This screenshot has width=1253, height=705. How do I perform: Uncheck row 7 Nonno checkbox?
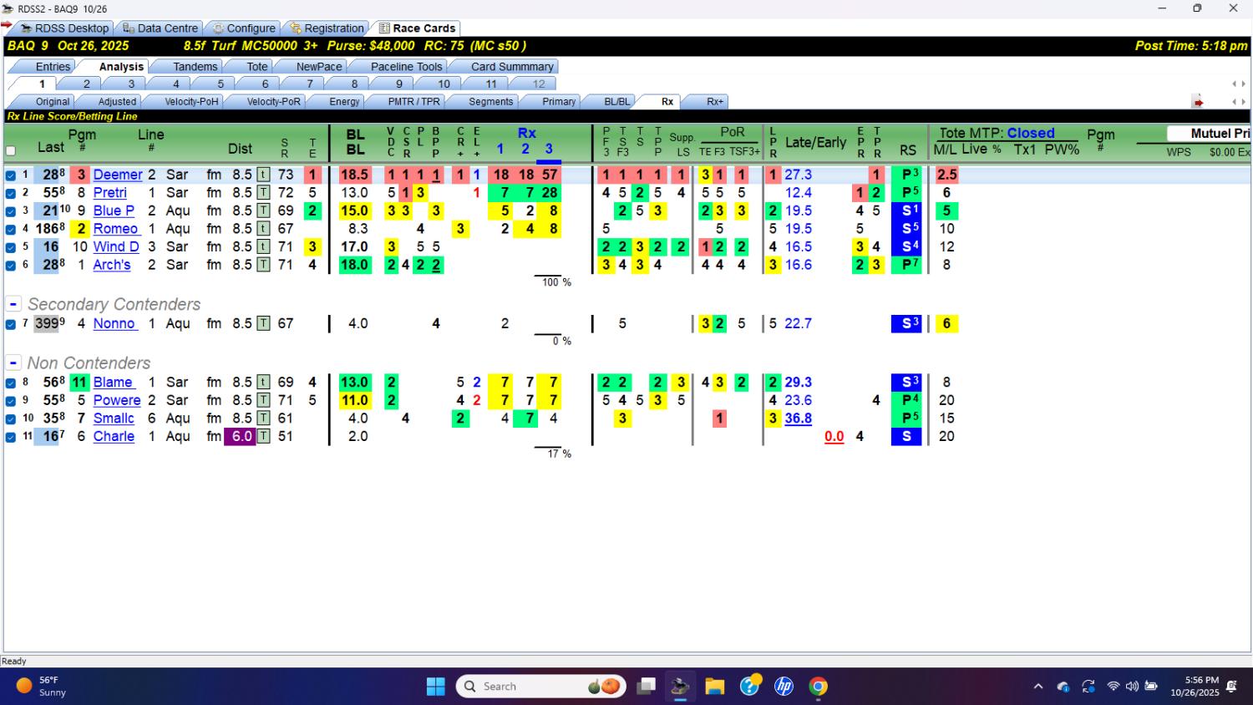click(11, 324)
